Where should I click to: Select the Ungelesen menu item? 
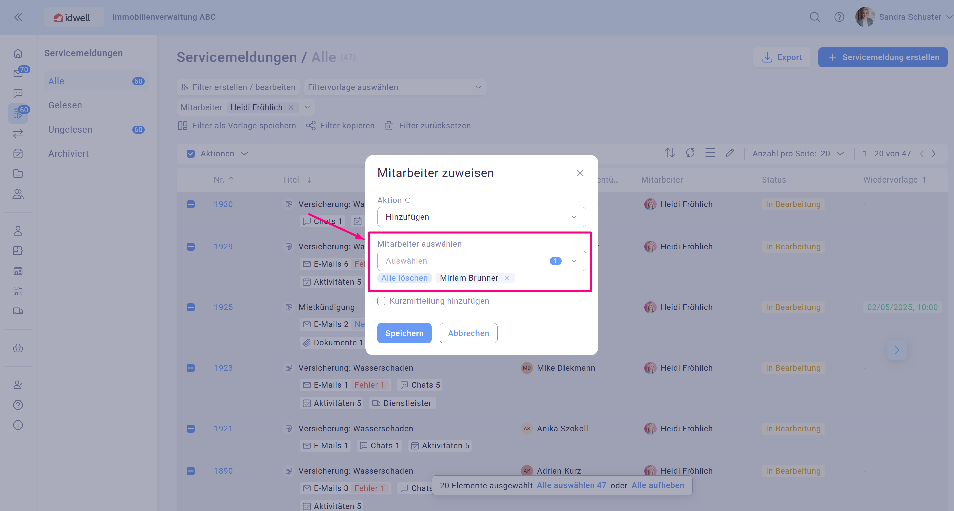pyautogui.click(x=70, y=129)
